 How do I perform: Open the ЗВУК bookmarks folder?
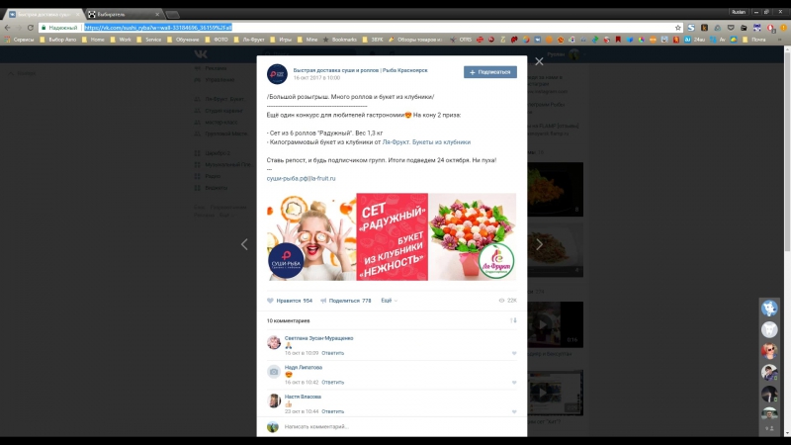pos(373,40)
